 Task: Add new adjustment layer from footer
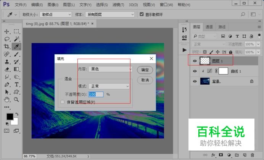click(229, 155)
